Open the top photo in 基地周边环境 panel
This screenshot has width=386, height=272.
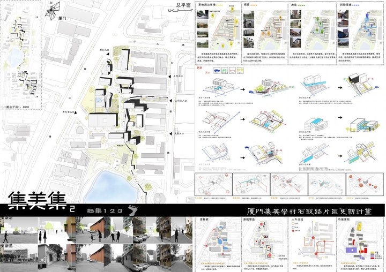[x=202, y=14]
